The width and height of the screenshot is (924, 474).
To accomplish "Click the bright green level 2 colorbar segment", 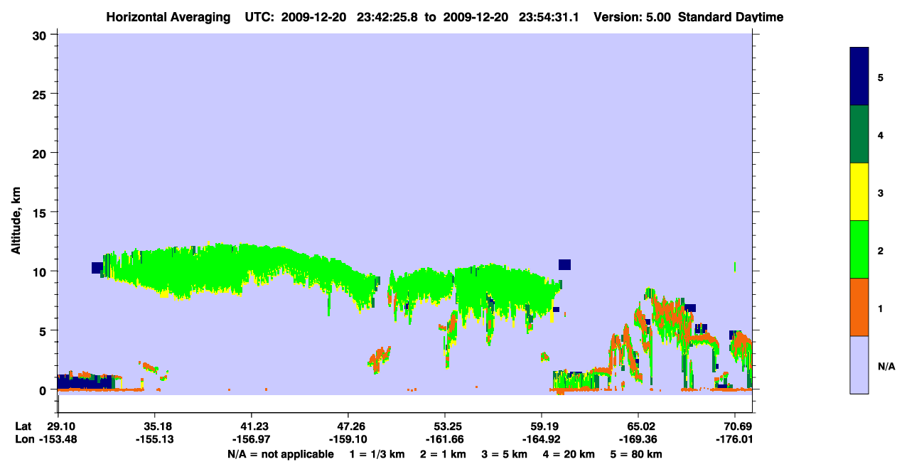I will pos(859,249).
